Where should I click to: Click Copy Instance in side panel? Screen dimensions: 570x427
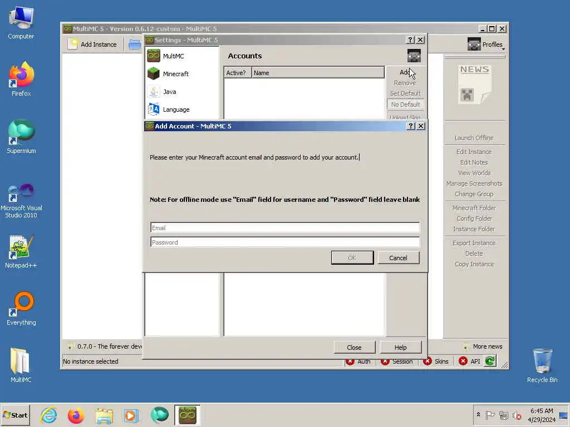[x=474, y=264]
